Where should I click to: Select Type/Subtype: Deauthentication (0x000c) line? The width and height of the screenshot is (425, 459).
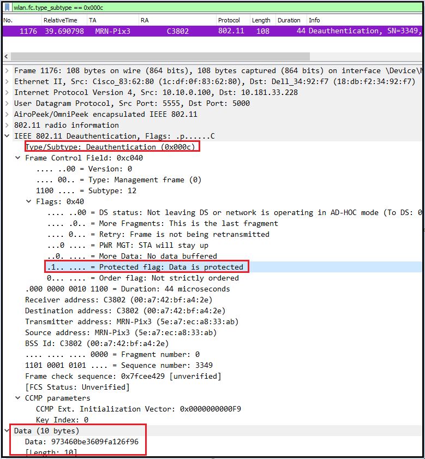pyautogui.click(x=110, y=147)
